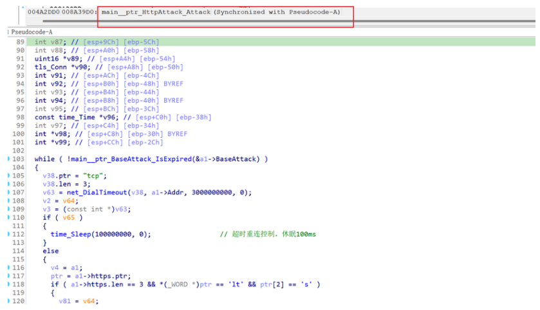Click the breakpoint dot on line 103

coord(8,159)
